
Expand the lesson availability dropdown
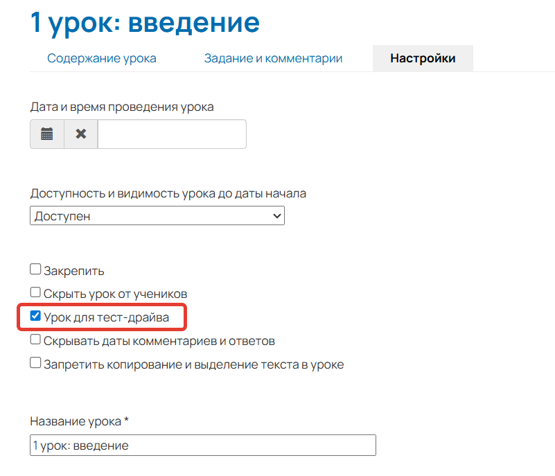pos(157,215)
